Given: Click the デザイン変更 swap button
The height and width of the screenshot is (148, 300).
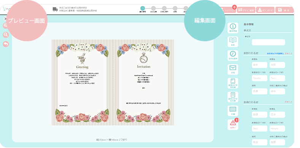Looking at the screenshot, I should click(x=246, y=10).
